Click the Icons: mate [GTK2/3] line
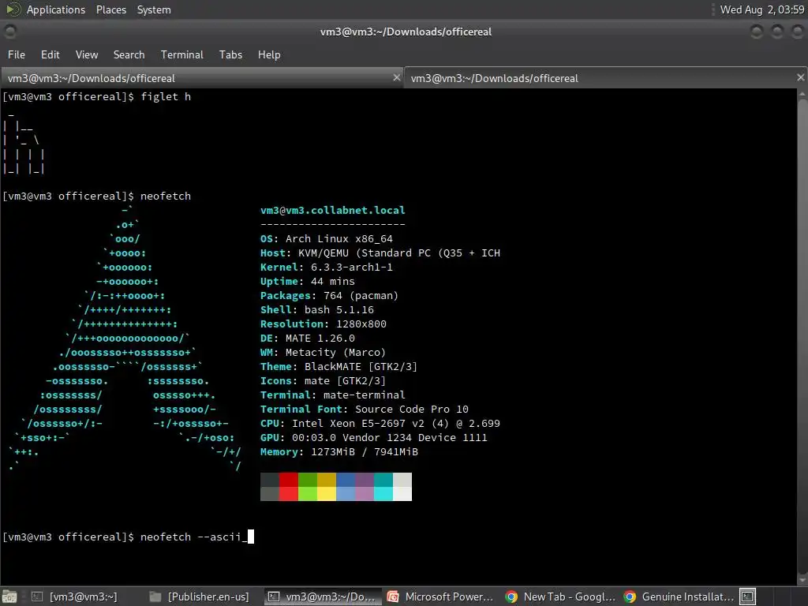 coord(323,381)
